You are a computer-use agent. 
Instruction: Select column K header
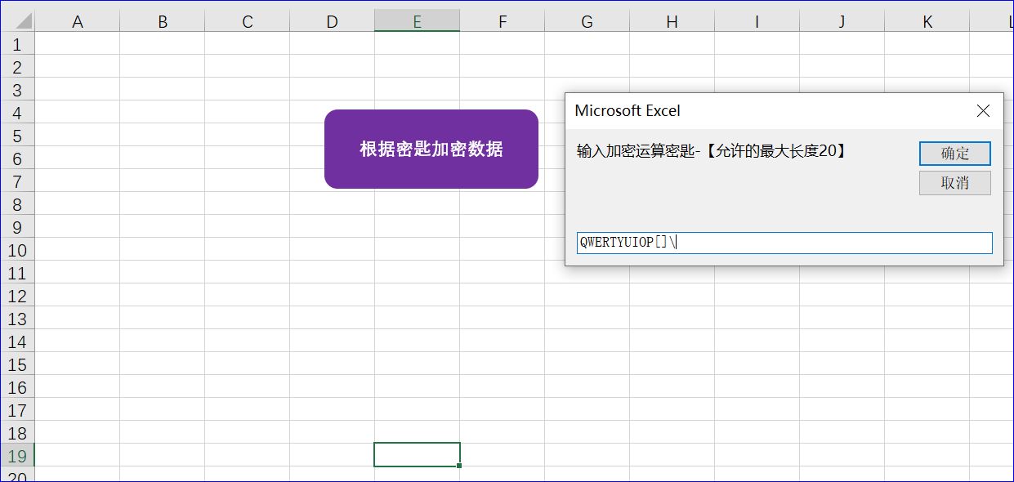click(927, 22)
